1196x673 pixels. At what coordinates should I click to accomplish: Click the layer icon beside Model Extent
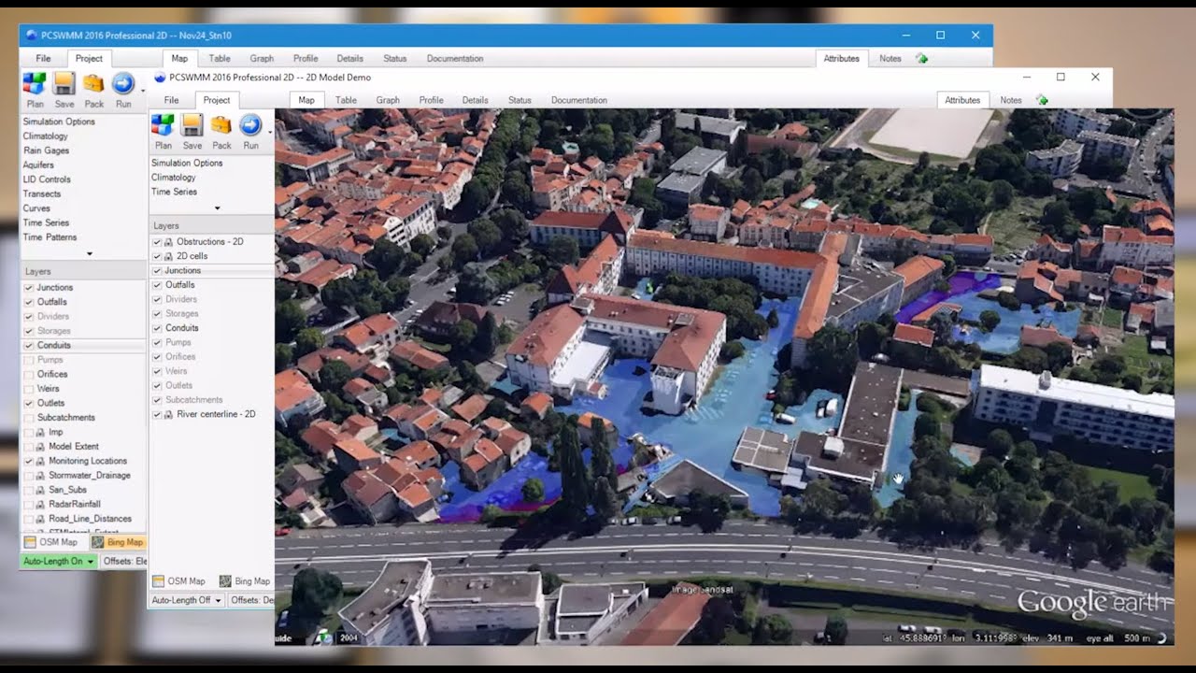[40, 447]
